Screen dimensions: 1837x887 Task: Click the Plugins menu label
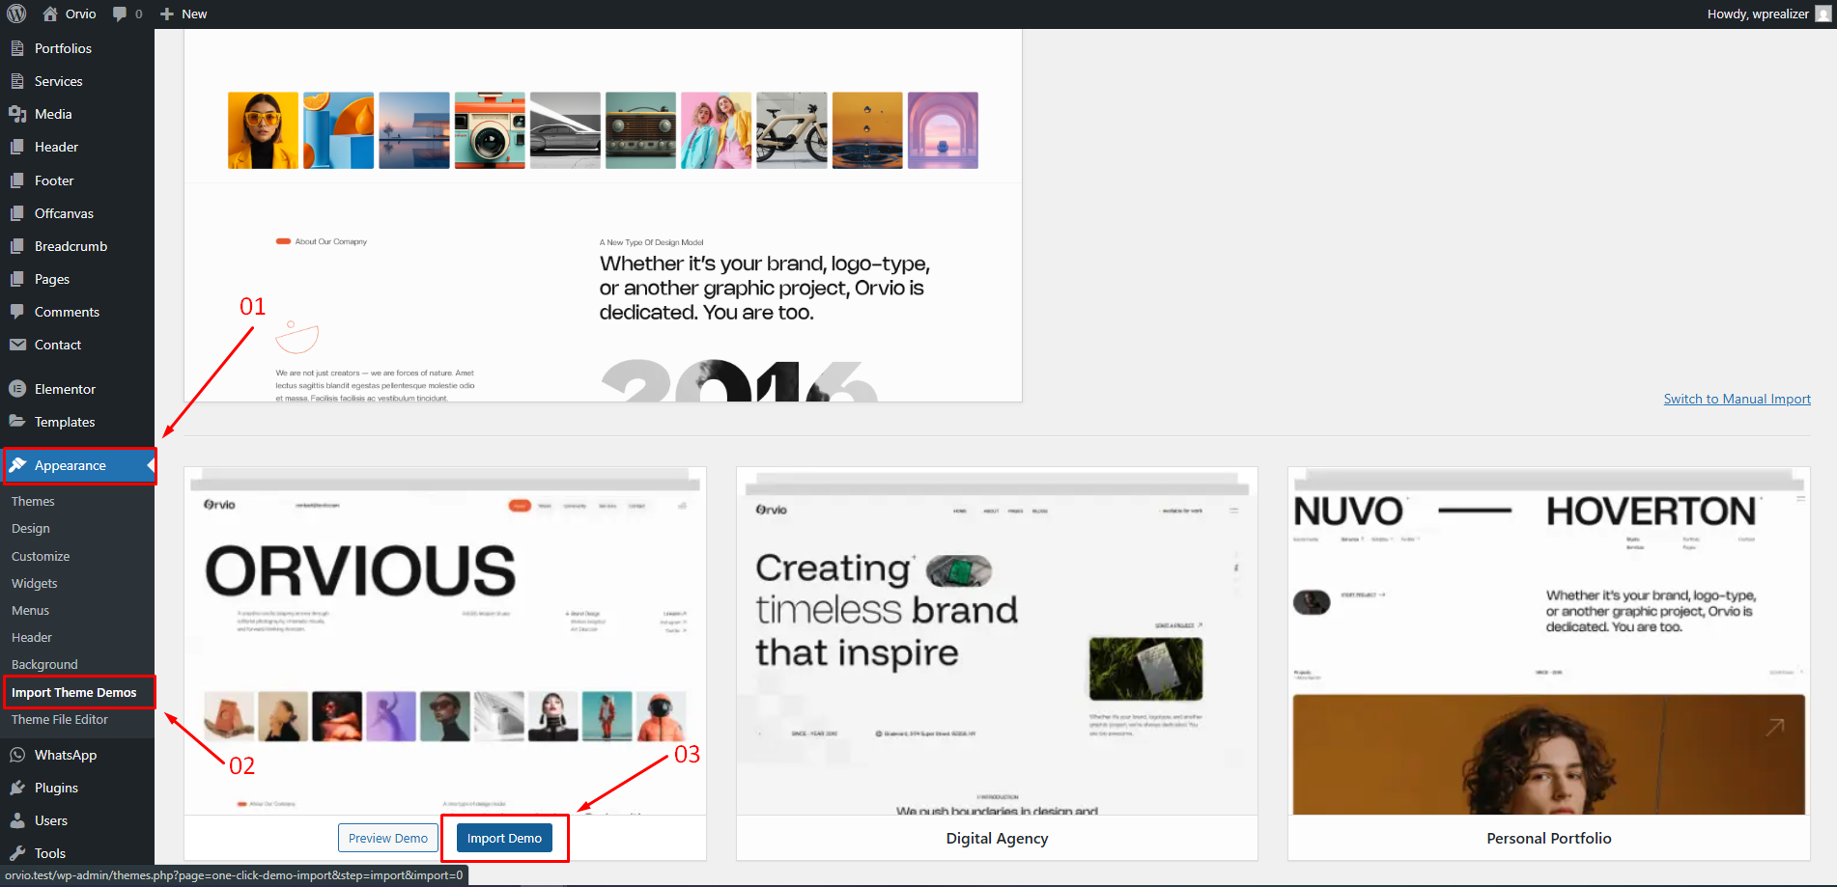(56, 788)
